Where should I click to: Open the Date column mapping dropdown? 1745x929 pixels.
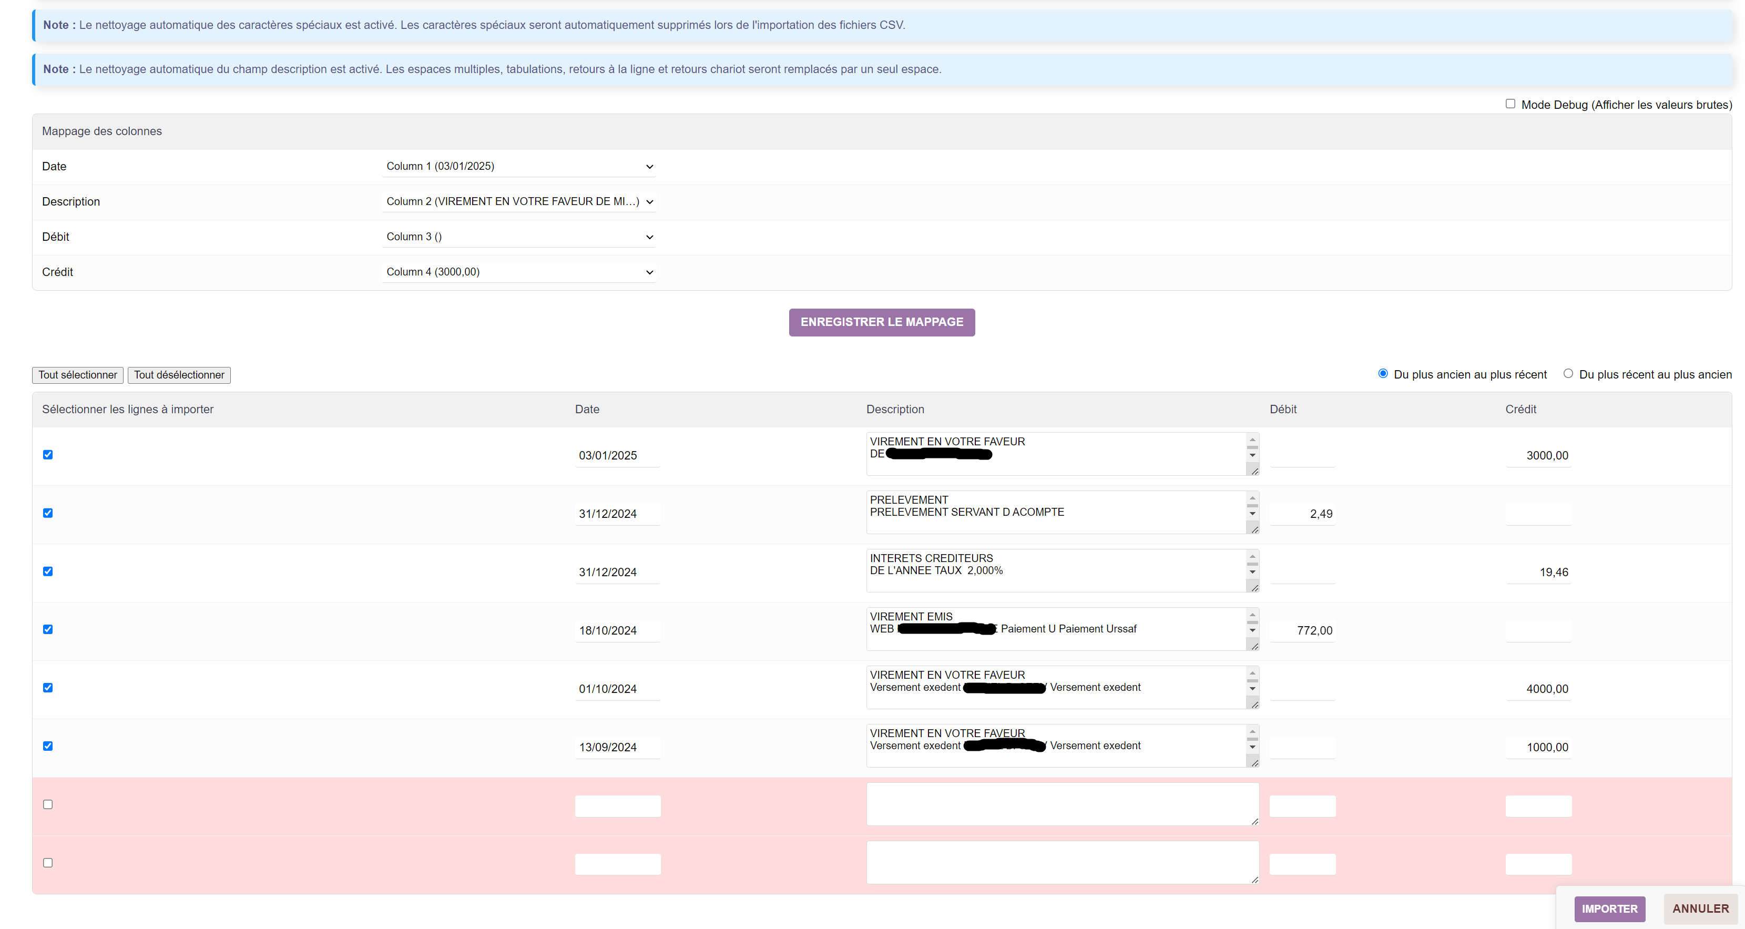tap(519, 167)
